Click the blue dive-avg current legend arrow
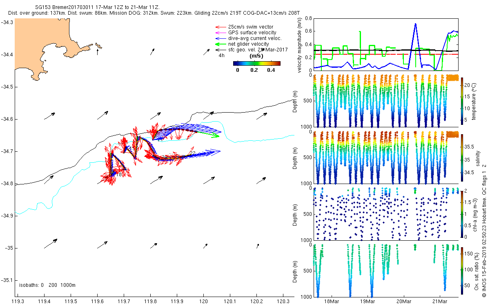This screenshot has width=490, height=306. click(x=220, y=38)
